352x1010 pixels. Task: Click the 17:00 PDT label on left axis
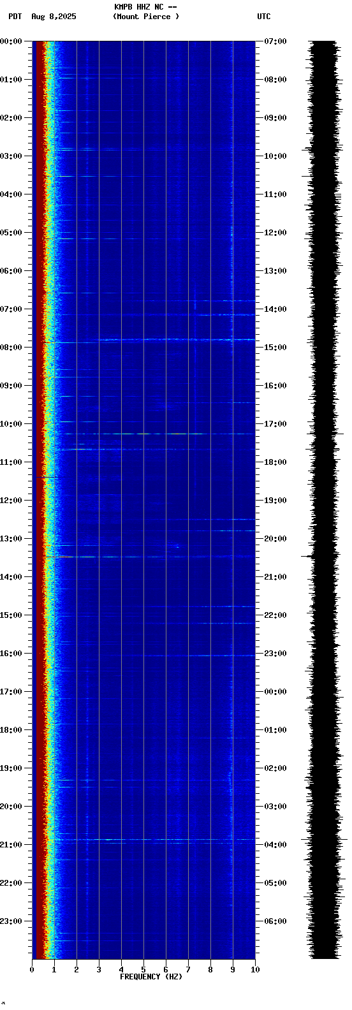[11, 692]
